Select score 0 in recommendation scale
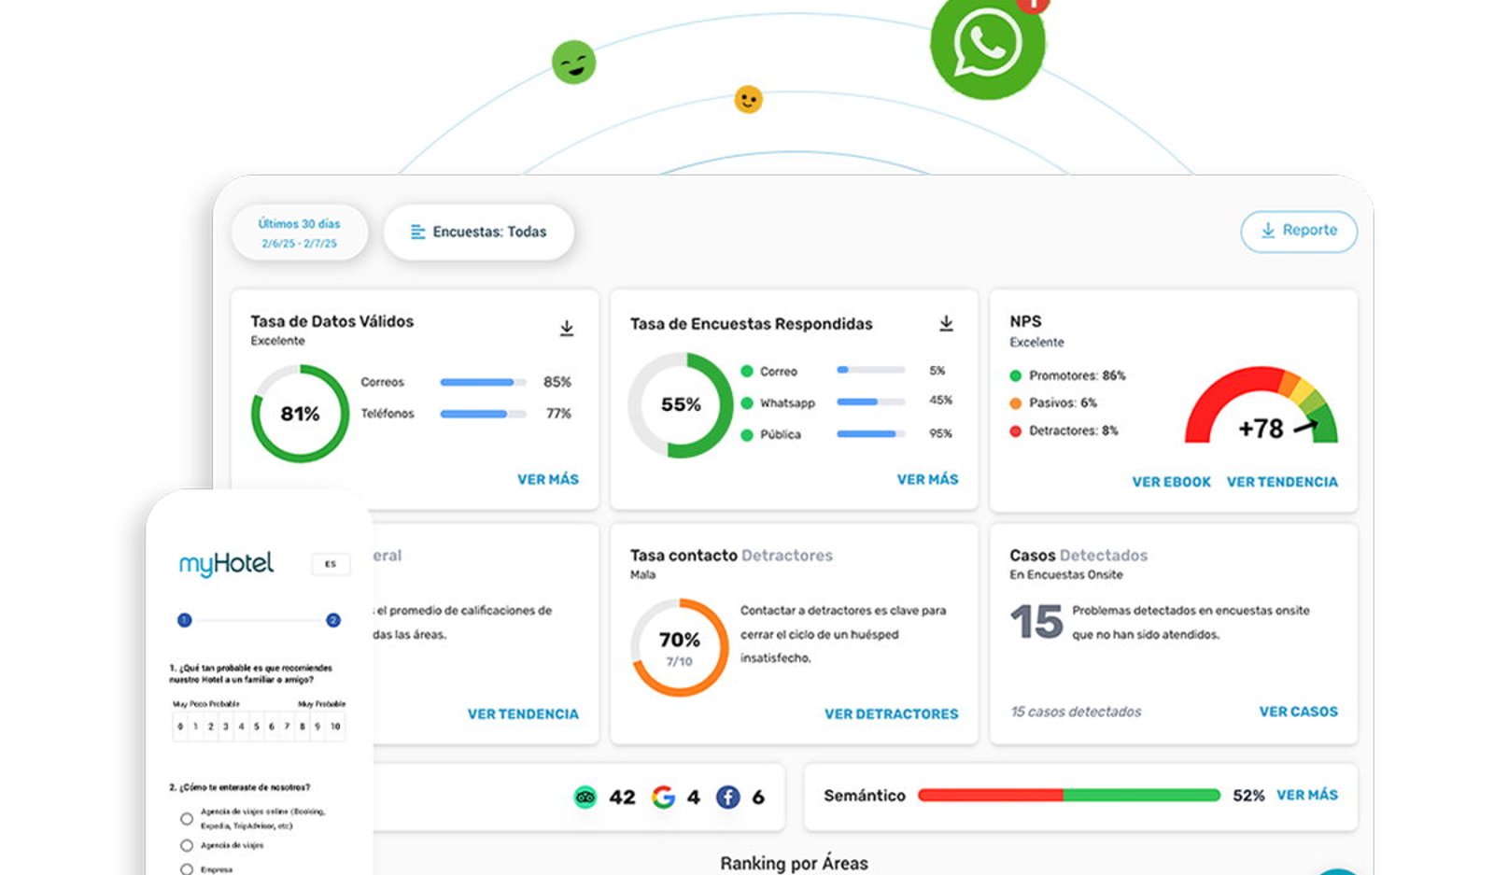The image size is (1494, 875). (x=181, y=727)
